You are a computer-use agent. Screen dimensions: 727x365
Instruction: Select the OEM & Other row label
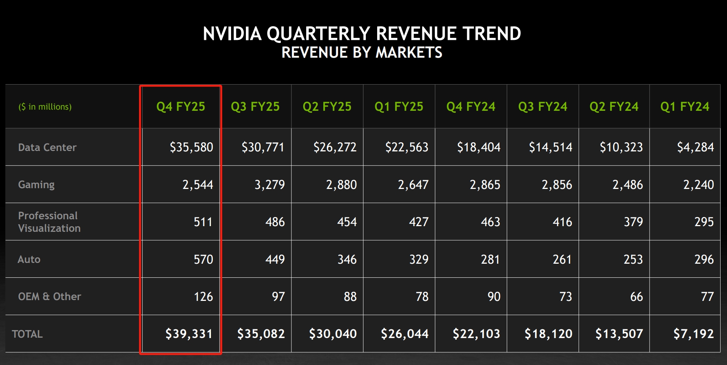tap(50, 296)
